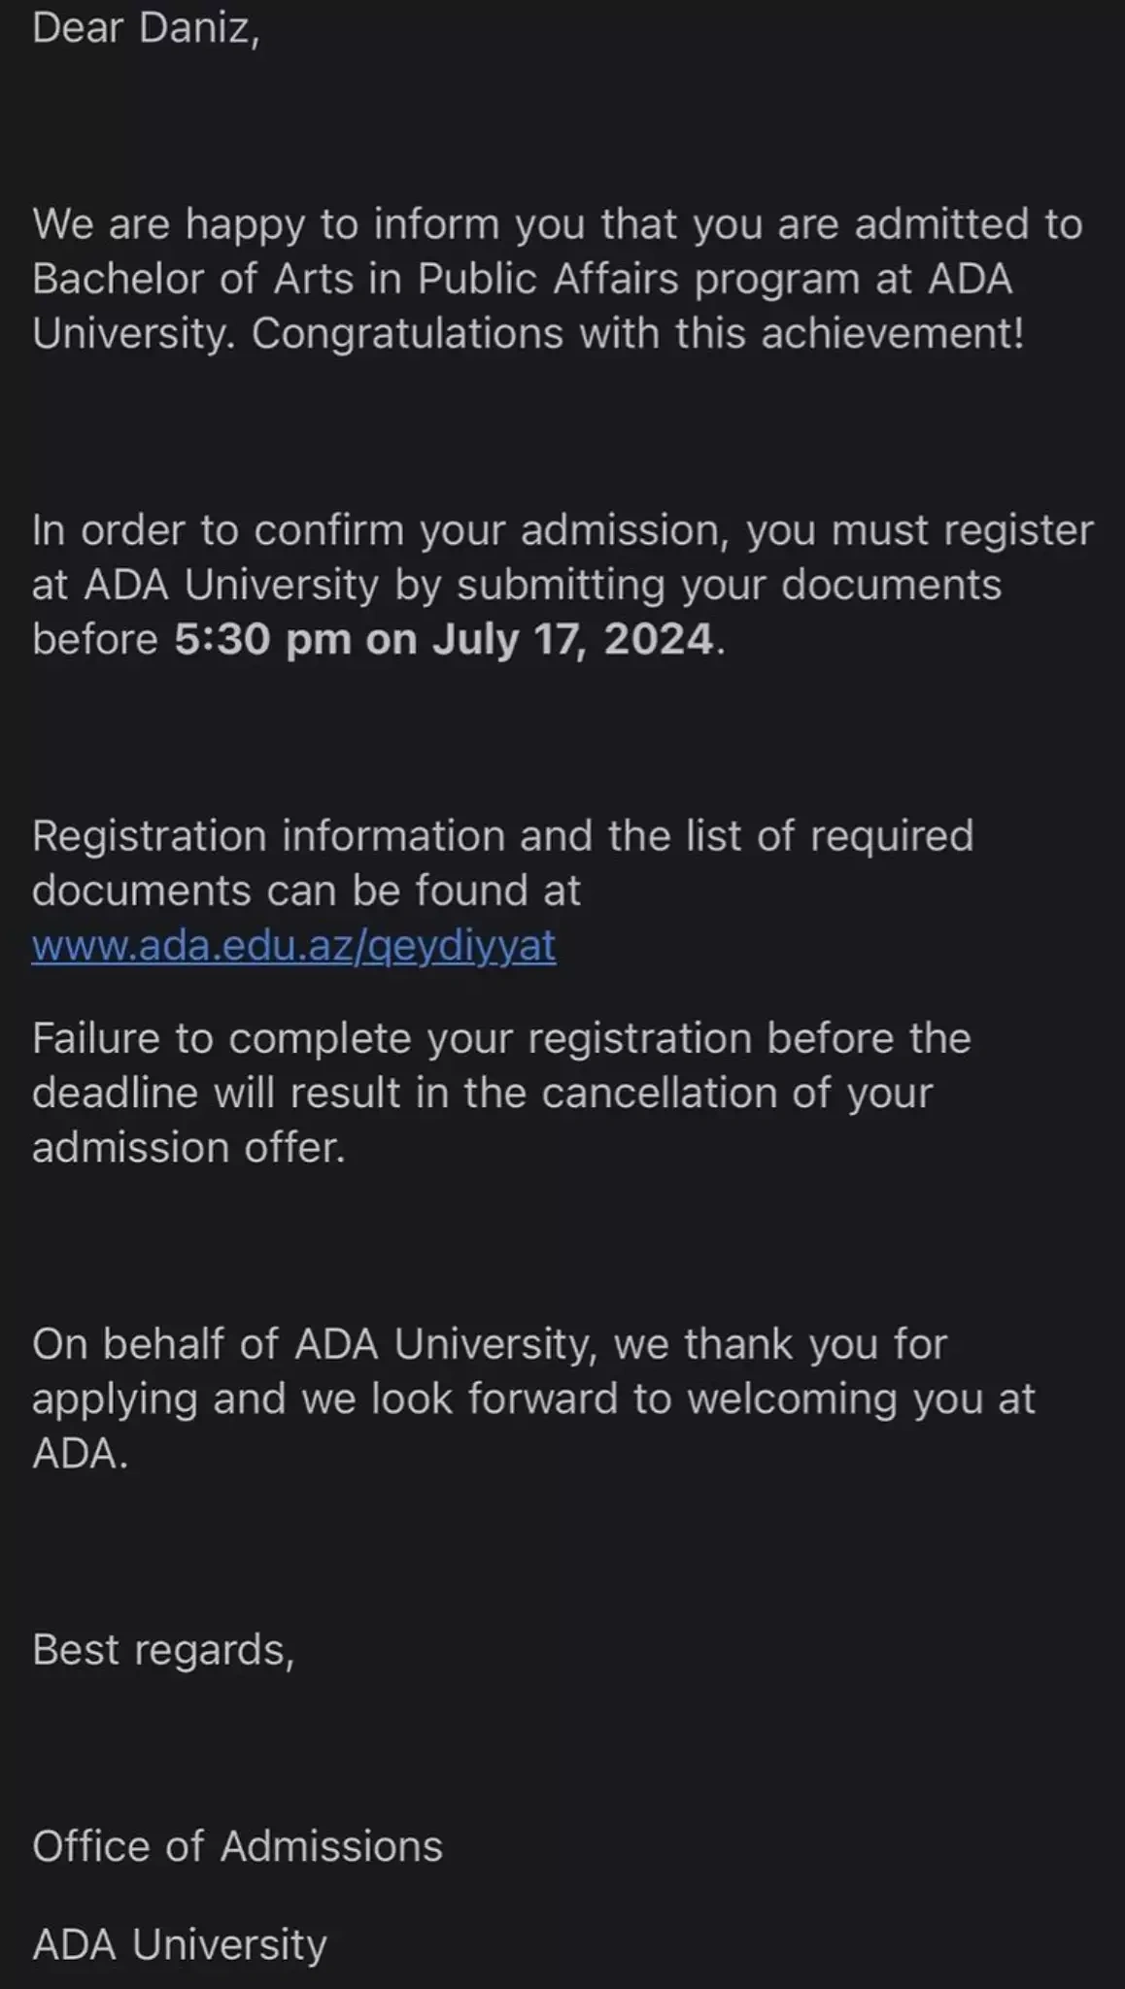
Task: Click the standalone "ADA." text ending the paragraph
Action: coord(80,1453)
